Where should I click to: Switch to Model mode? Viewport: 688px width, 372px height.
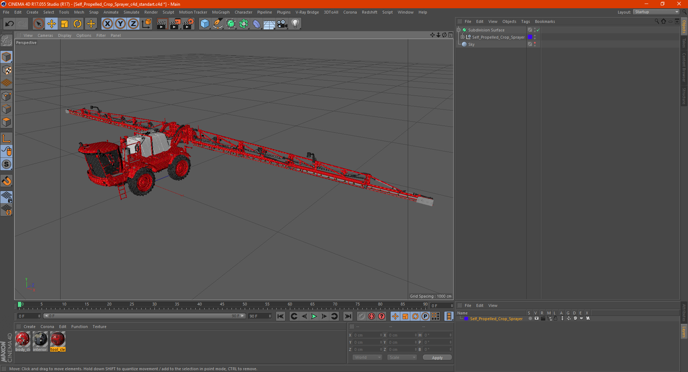(6, 57)
